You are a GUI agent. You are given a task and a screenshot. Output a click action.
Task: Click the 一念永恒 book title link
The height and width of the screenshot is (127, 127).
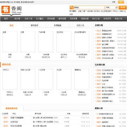point(46,92)
